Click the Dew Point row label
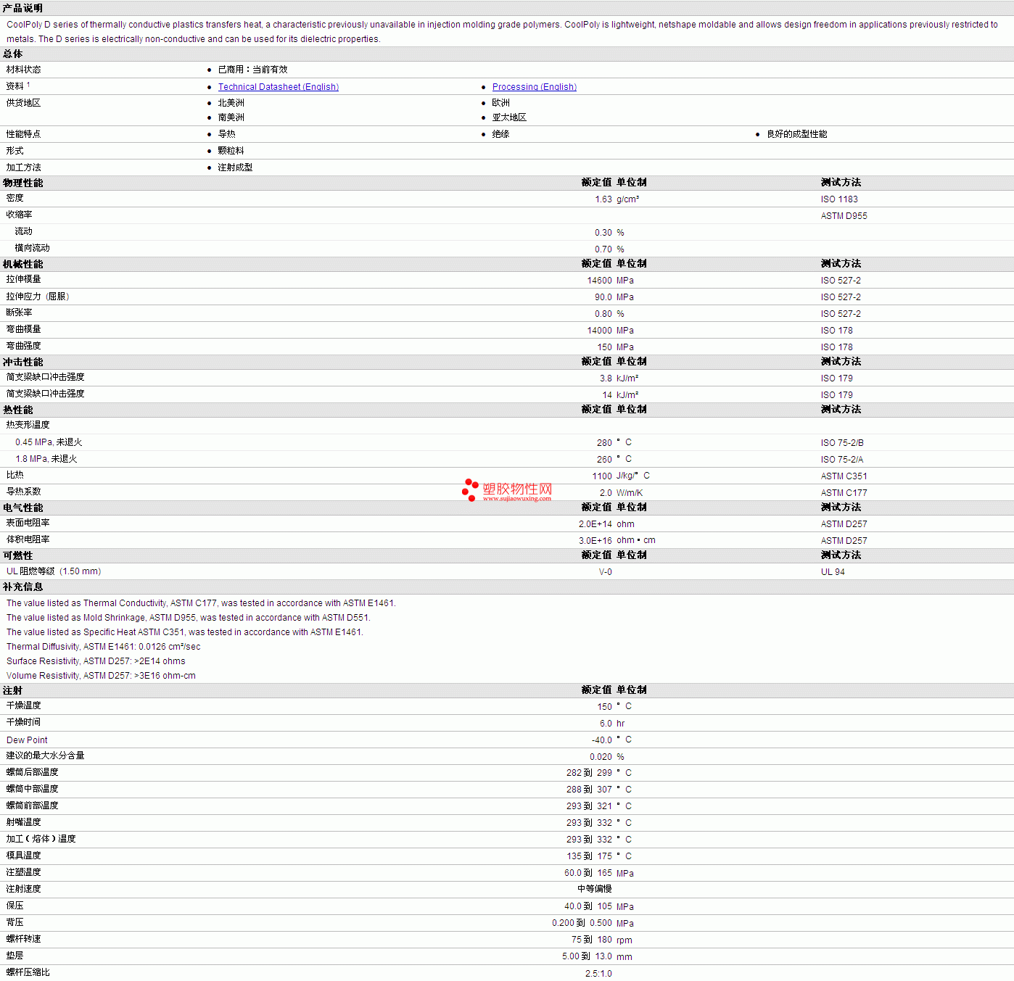Viewport: 1014px width, 981px height. click(27, 740)
